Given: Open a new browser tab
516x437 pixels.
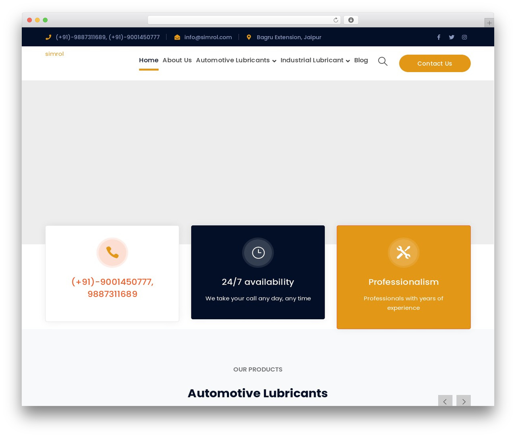Looking at the screenshot, I should (x=489, y=23).
